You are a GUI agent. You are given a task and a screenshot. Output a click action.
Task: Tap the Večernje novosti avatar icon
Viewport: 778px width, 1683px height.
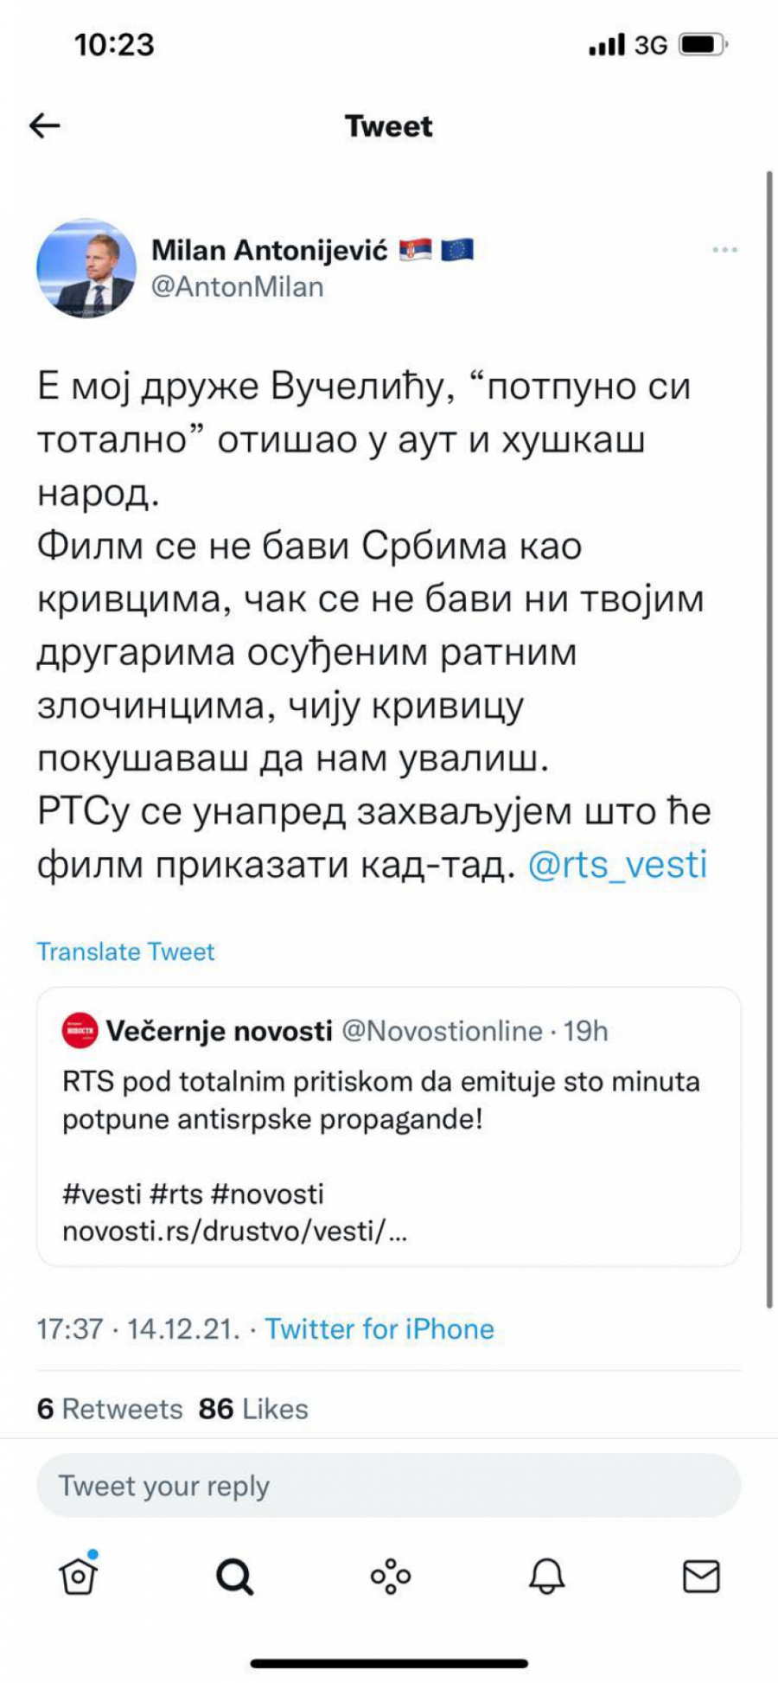coord(80,1031)
